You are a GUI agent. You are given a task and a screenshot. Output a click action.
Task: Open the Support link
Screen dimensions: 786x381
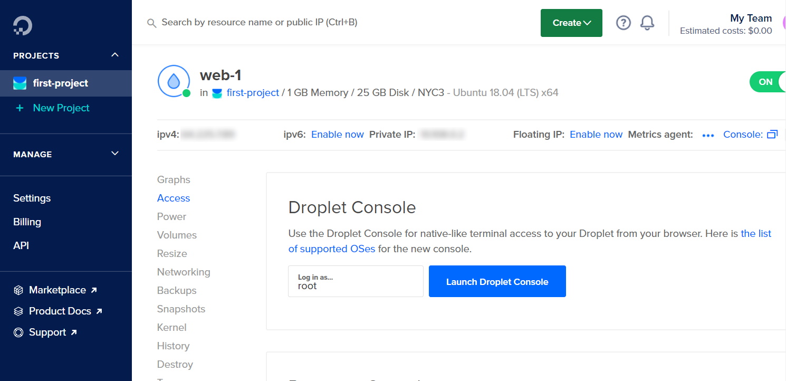coord(47,332)
